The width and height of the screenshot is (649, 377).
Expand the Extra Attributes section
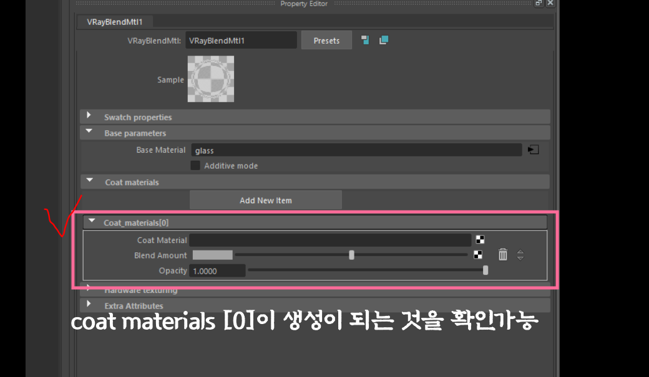coord(89,304)
